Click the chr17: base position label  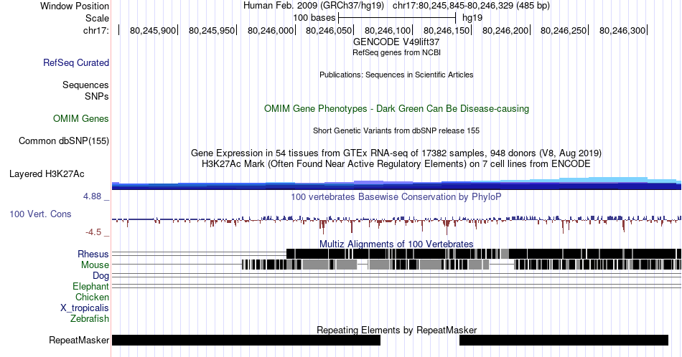(96, 30)
